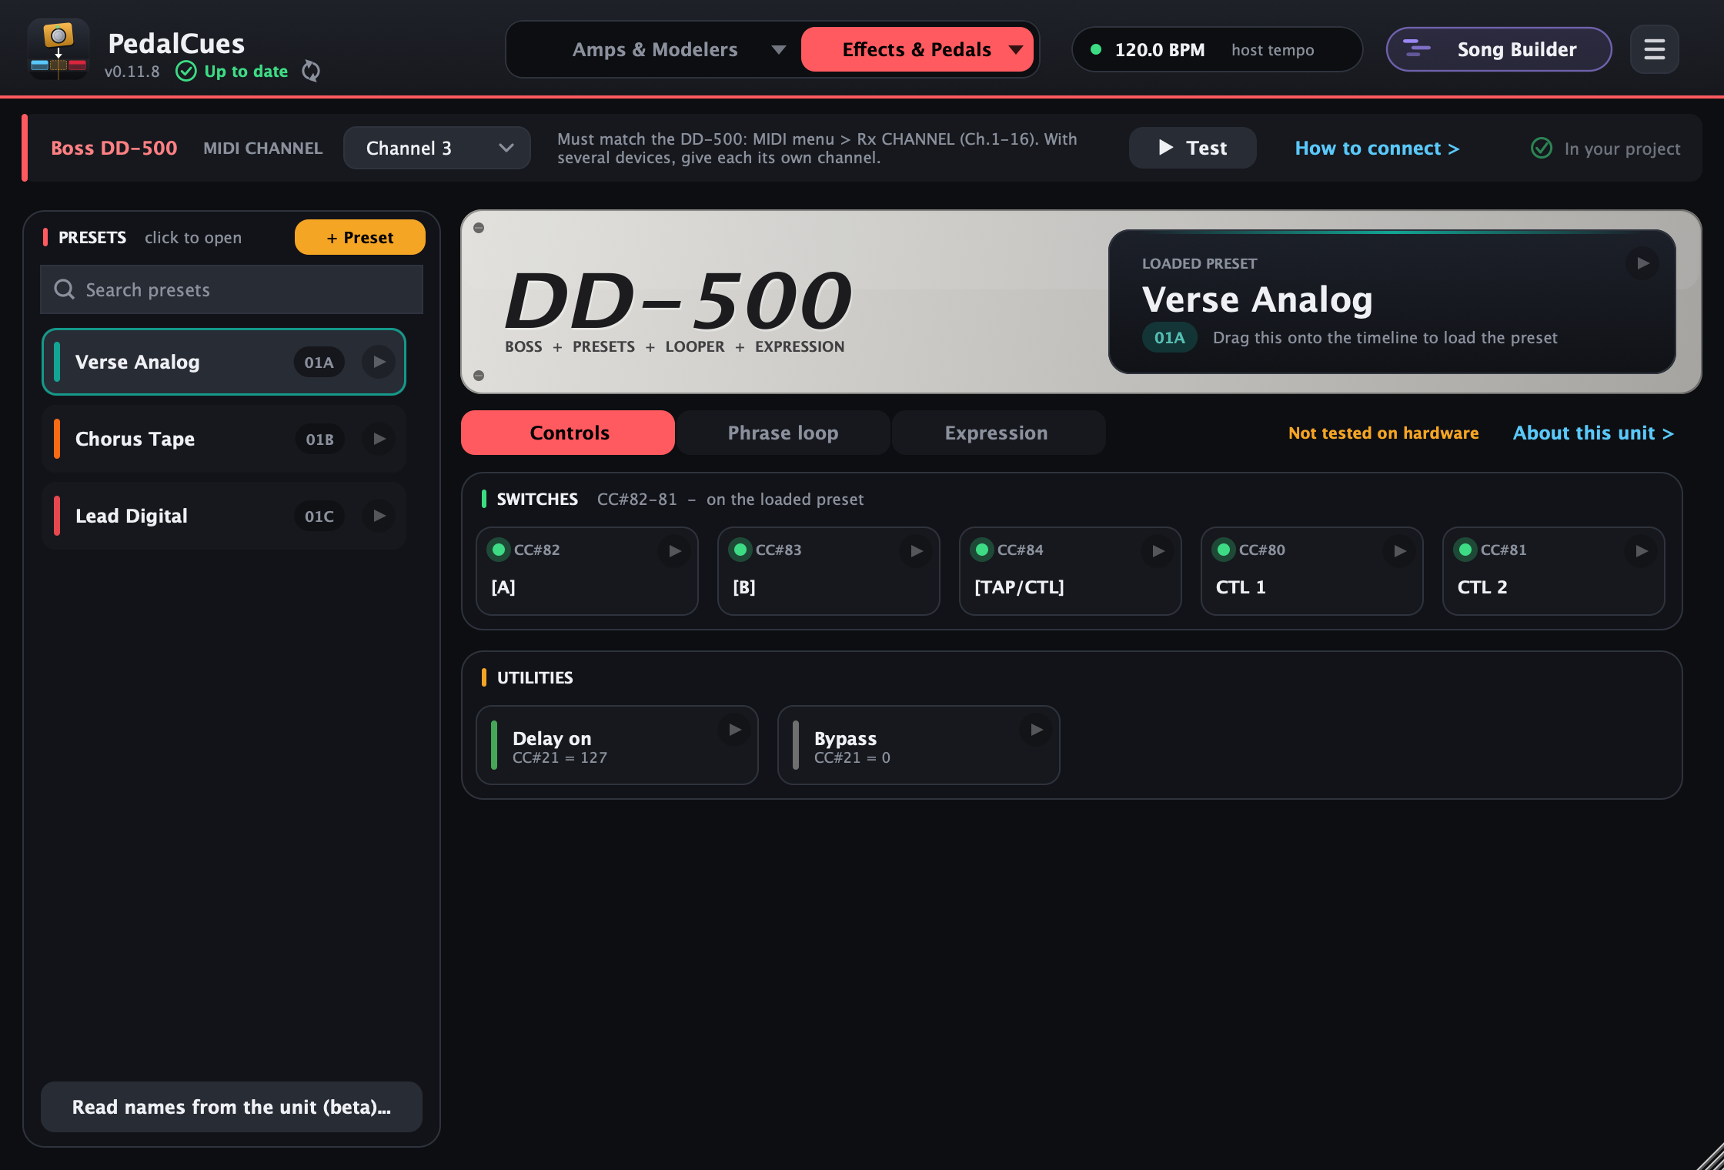Click the Up to date checkmark icon
Screen dimensions: 1724x1170
pyautogui.click(x=186, y=71)
